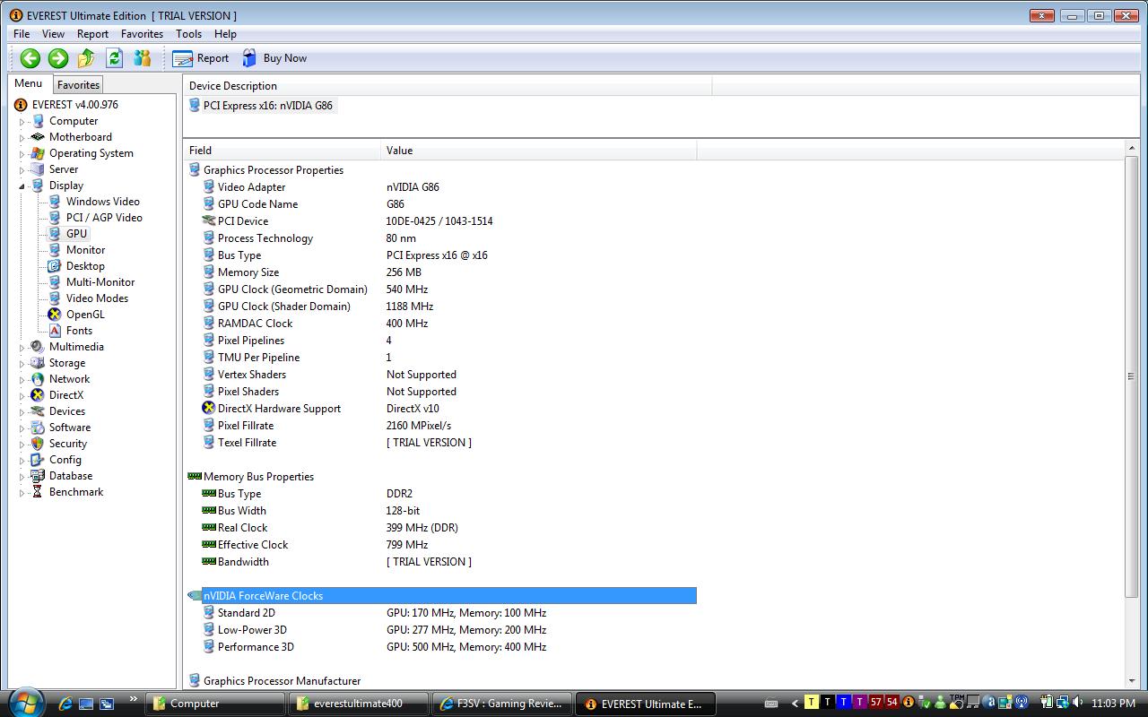Open the Tools menu
The height and width of the screenshot is (717, 1148).
(188, 34)
